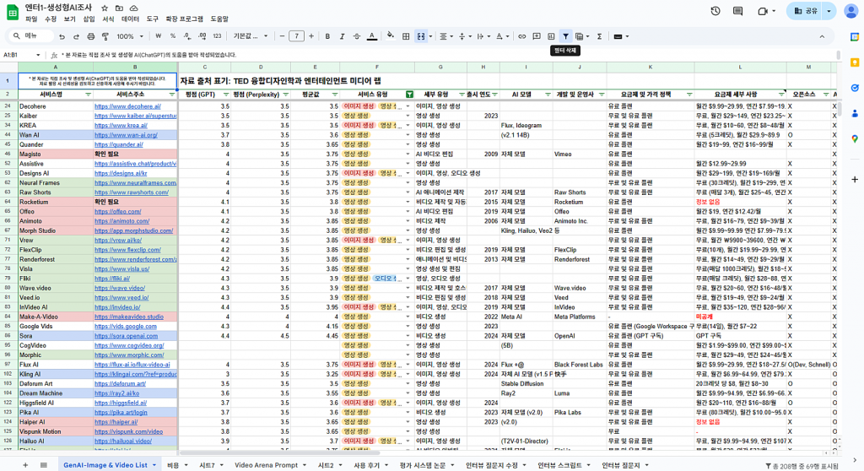This screenshot has height=471, width=864.
Task: Insert a comment from toolbar
Action: [x=537, y=36]
